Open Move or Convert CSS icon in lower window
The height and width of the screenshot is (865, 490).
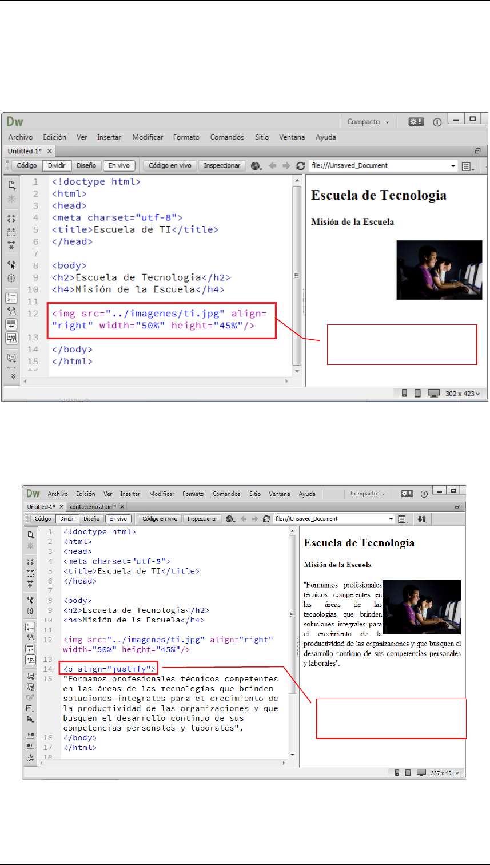(30, 719)
